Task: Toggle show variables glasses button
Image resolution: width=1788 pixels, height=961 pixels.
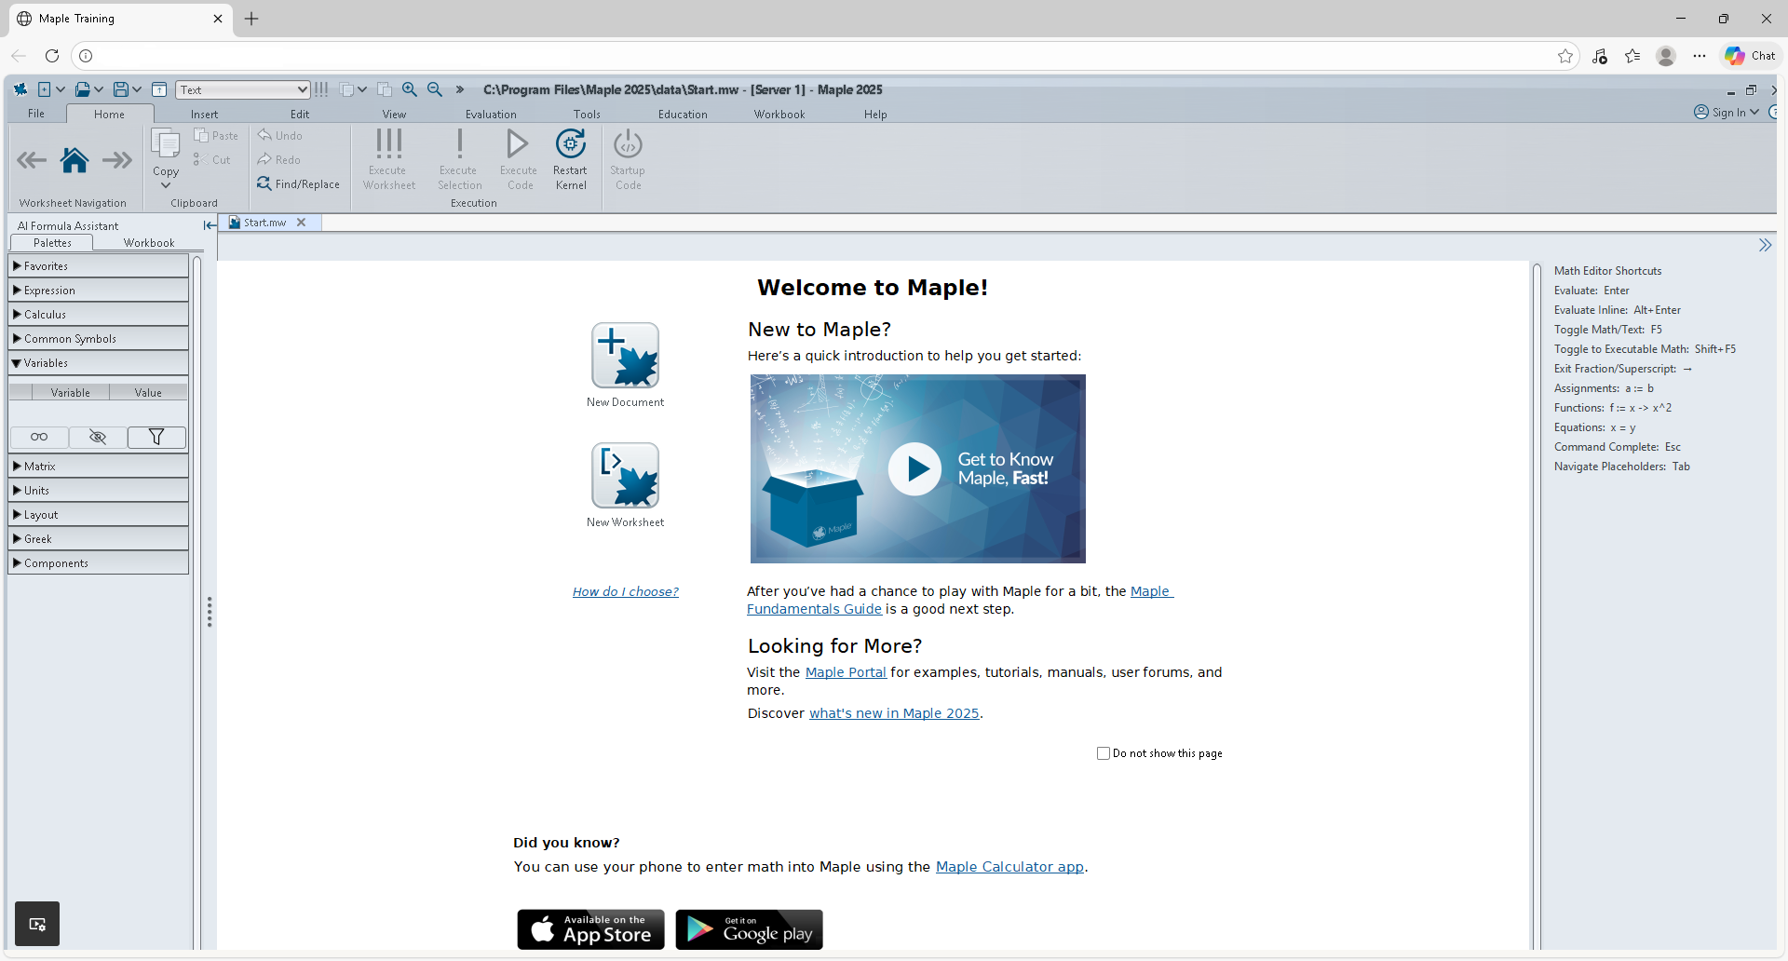Action: pyautogui.click(x=39, y=437)
